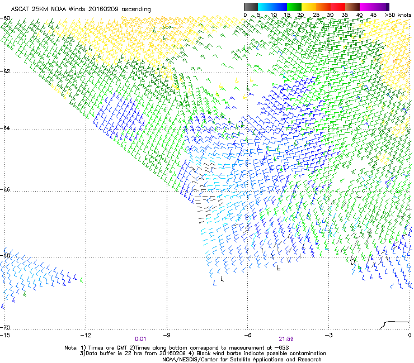The height and width of the screenshot is (363, 414).
Task: Pick the orange 25–30 knots color bar segment
Action: point(323,7)
